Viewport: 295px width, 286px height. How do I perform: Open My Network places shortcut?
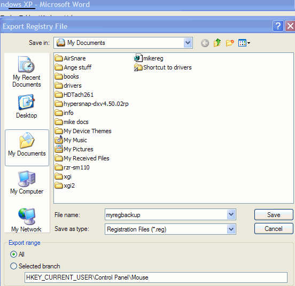(x=26, y=220)
